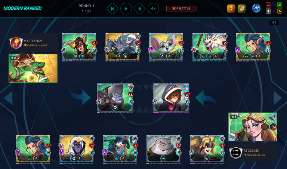Skip to the beginning of the battle
This screenshot has width=287, height=169.
coord(112,9)
